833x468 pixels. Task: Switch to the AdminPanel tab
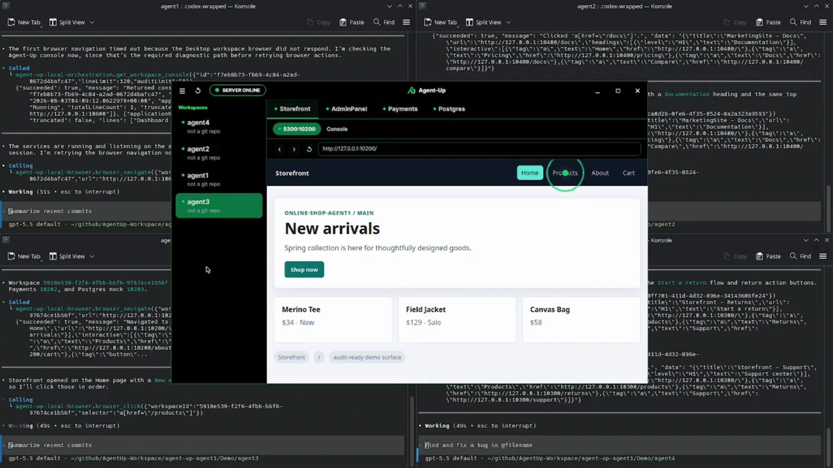346,109
